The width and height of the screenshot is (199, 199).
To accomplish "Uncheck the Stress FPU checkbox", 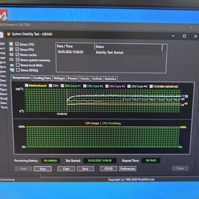I will click(17, 49).
